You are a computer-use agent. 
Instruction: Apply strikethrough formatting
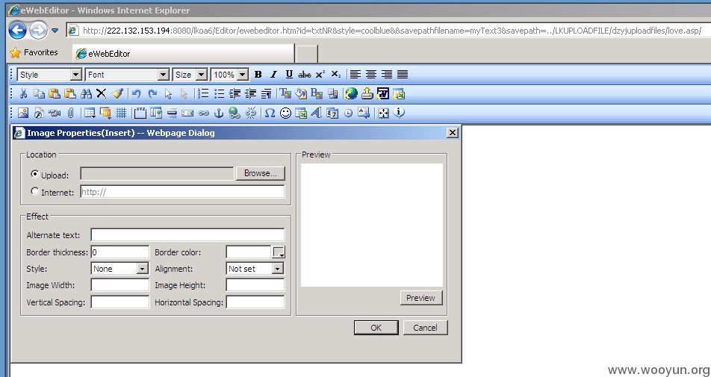304,75
